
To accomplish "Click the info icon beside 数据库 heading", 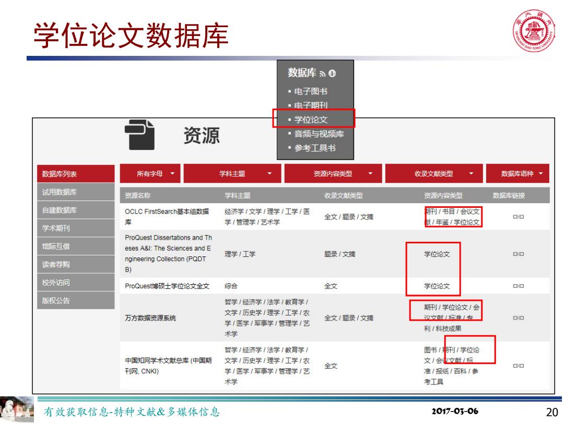I will [x=332, y=74].
